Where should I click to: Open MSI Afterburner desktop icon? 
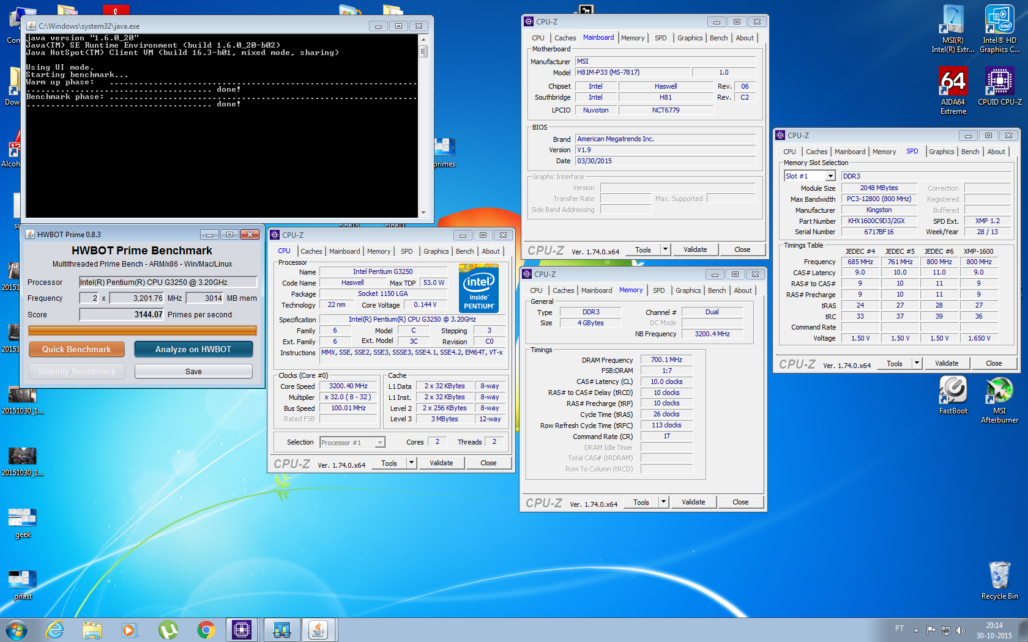click(x=999, y=400)
